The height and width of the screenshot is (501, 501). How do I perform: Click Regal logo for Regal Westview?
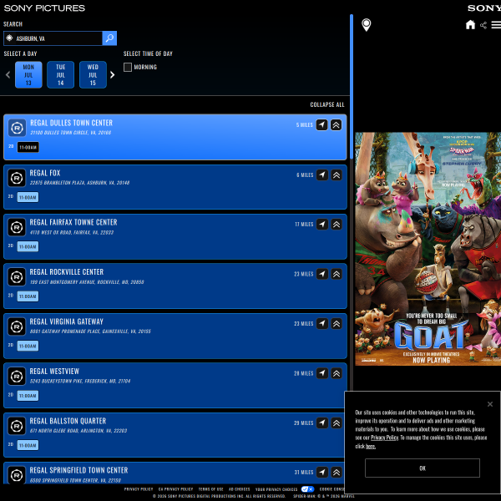coord(17,377)
